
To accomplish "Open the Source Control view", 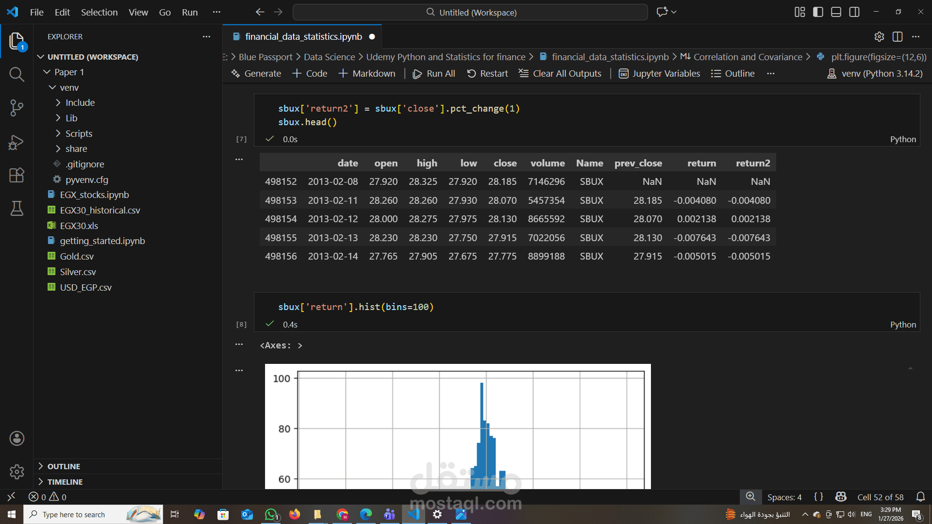I will (17, 108).
